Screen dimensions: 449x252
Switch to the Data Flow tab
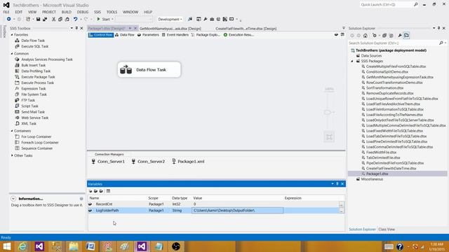[125, 35]
